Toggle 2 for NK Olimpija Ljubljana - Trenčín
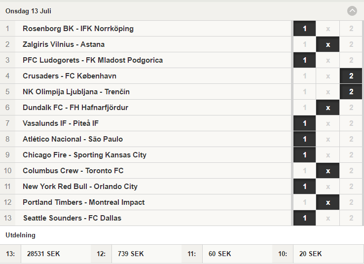Viewport: 364px width, 264px height. [x=351, y=92]
